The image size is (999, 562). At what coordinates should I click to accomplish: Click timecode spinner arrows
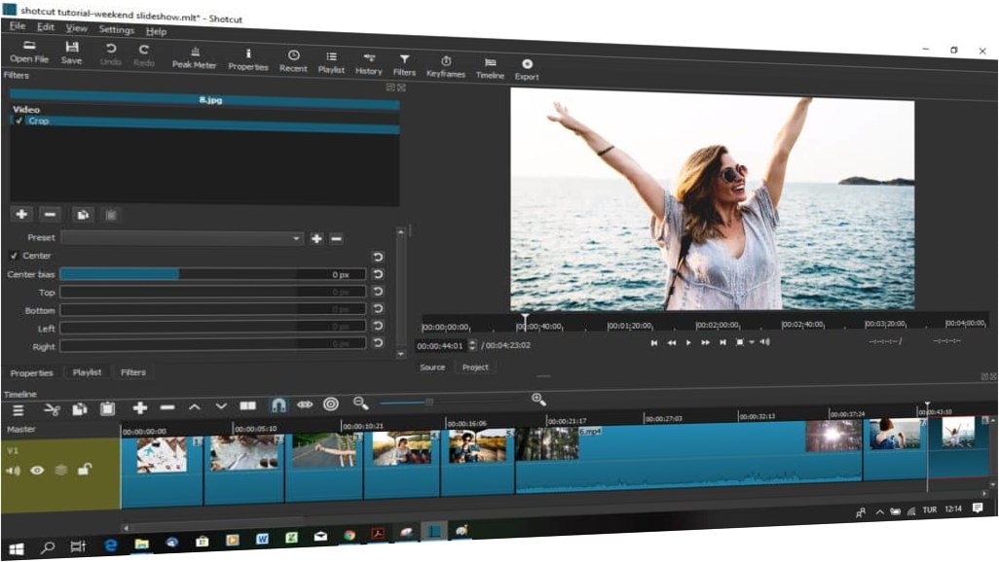[472, 345]
